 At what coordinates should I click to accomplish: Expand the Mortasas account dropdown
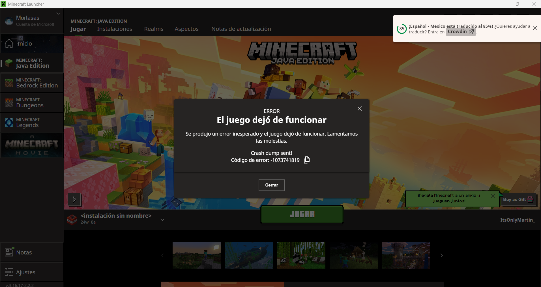(58, 14)
